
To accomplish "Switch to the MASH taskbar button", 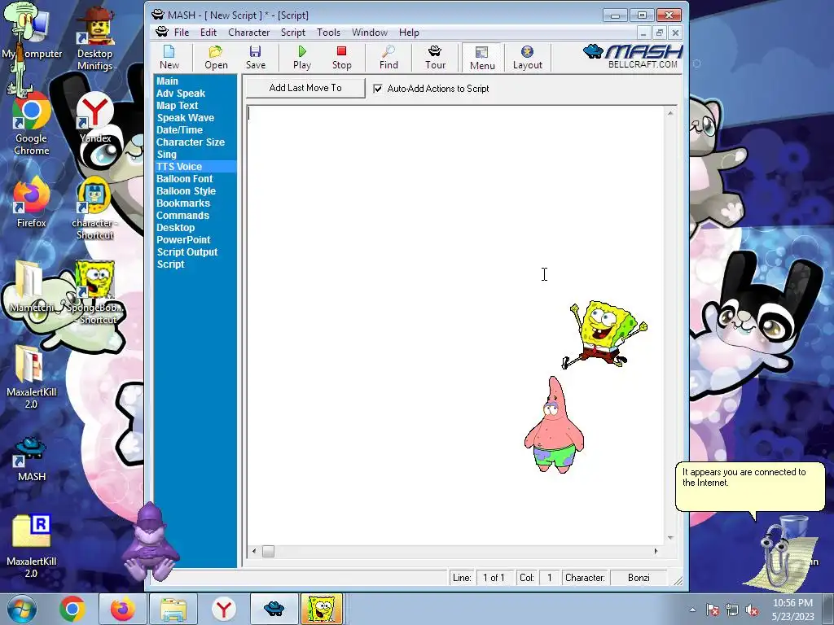I will (274, 609).
